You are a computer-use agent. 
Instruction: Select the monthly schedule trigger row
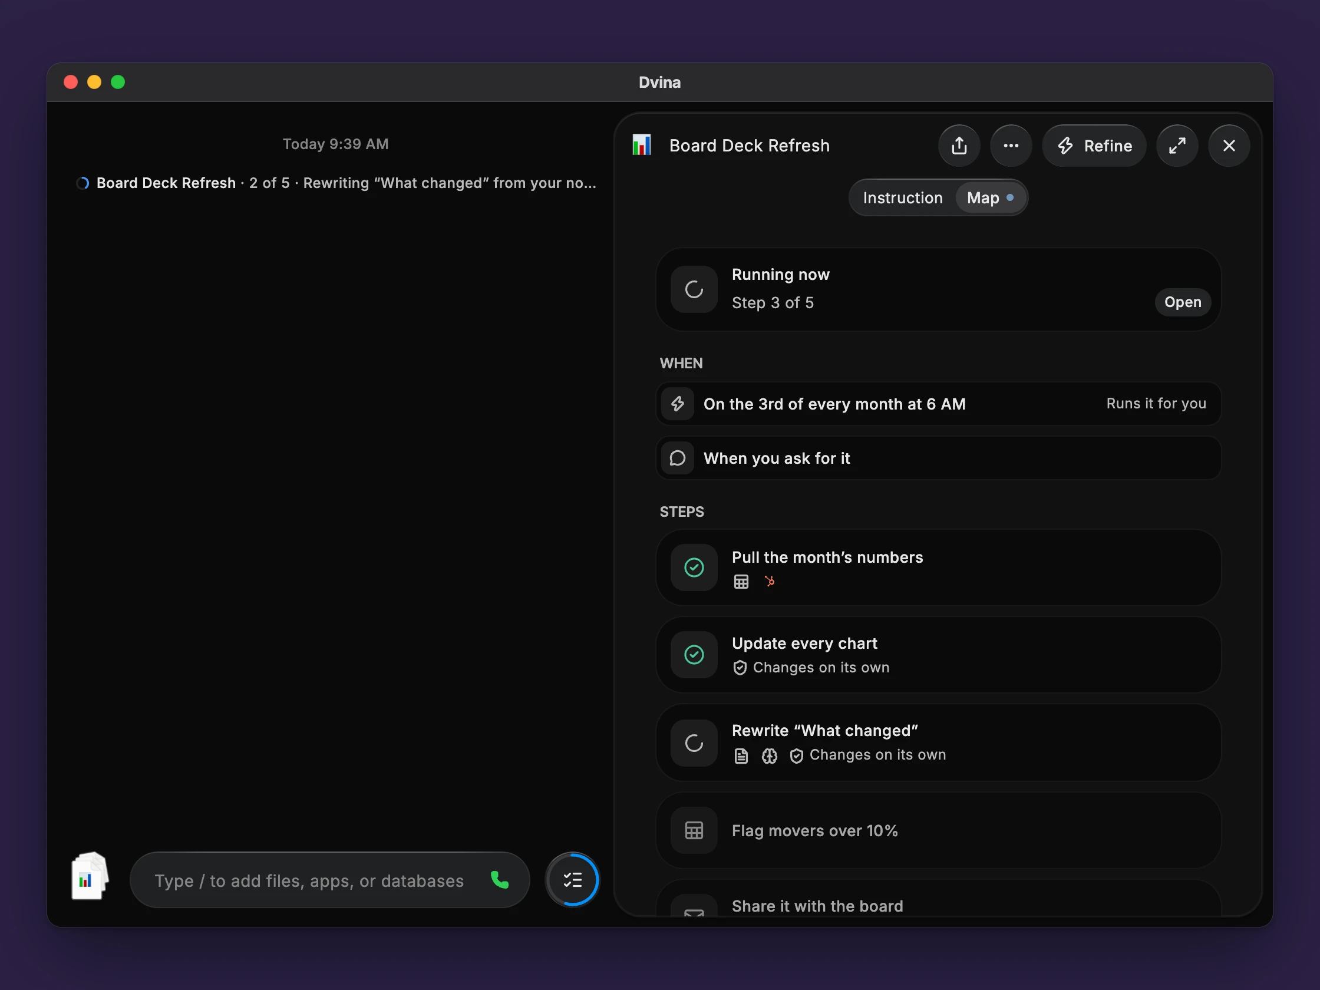point(938,404)
